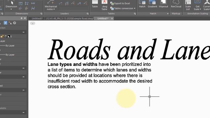Collapse the section above layer 0 row
Screen dimensions: 210x118
tap(23, 32)
